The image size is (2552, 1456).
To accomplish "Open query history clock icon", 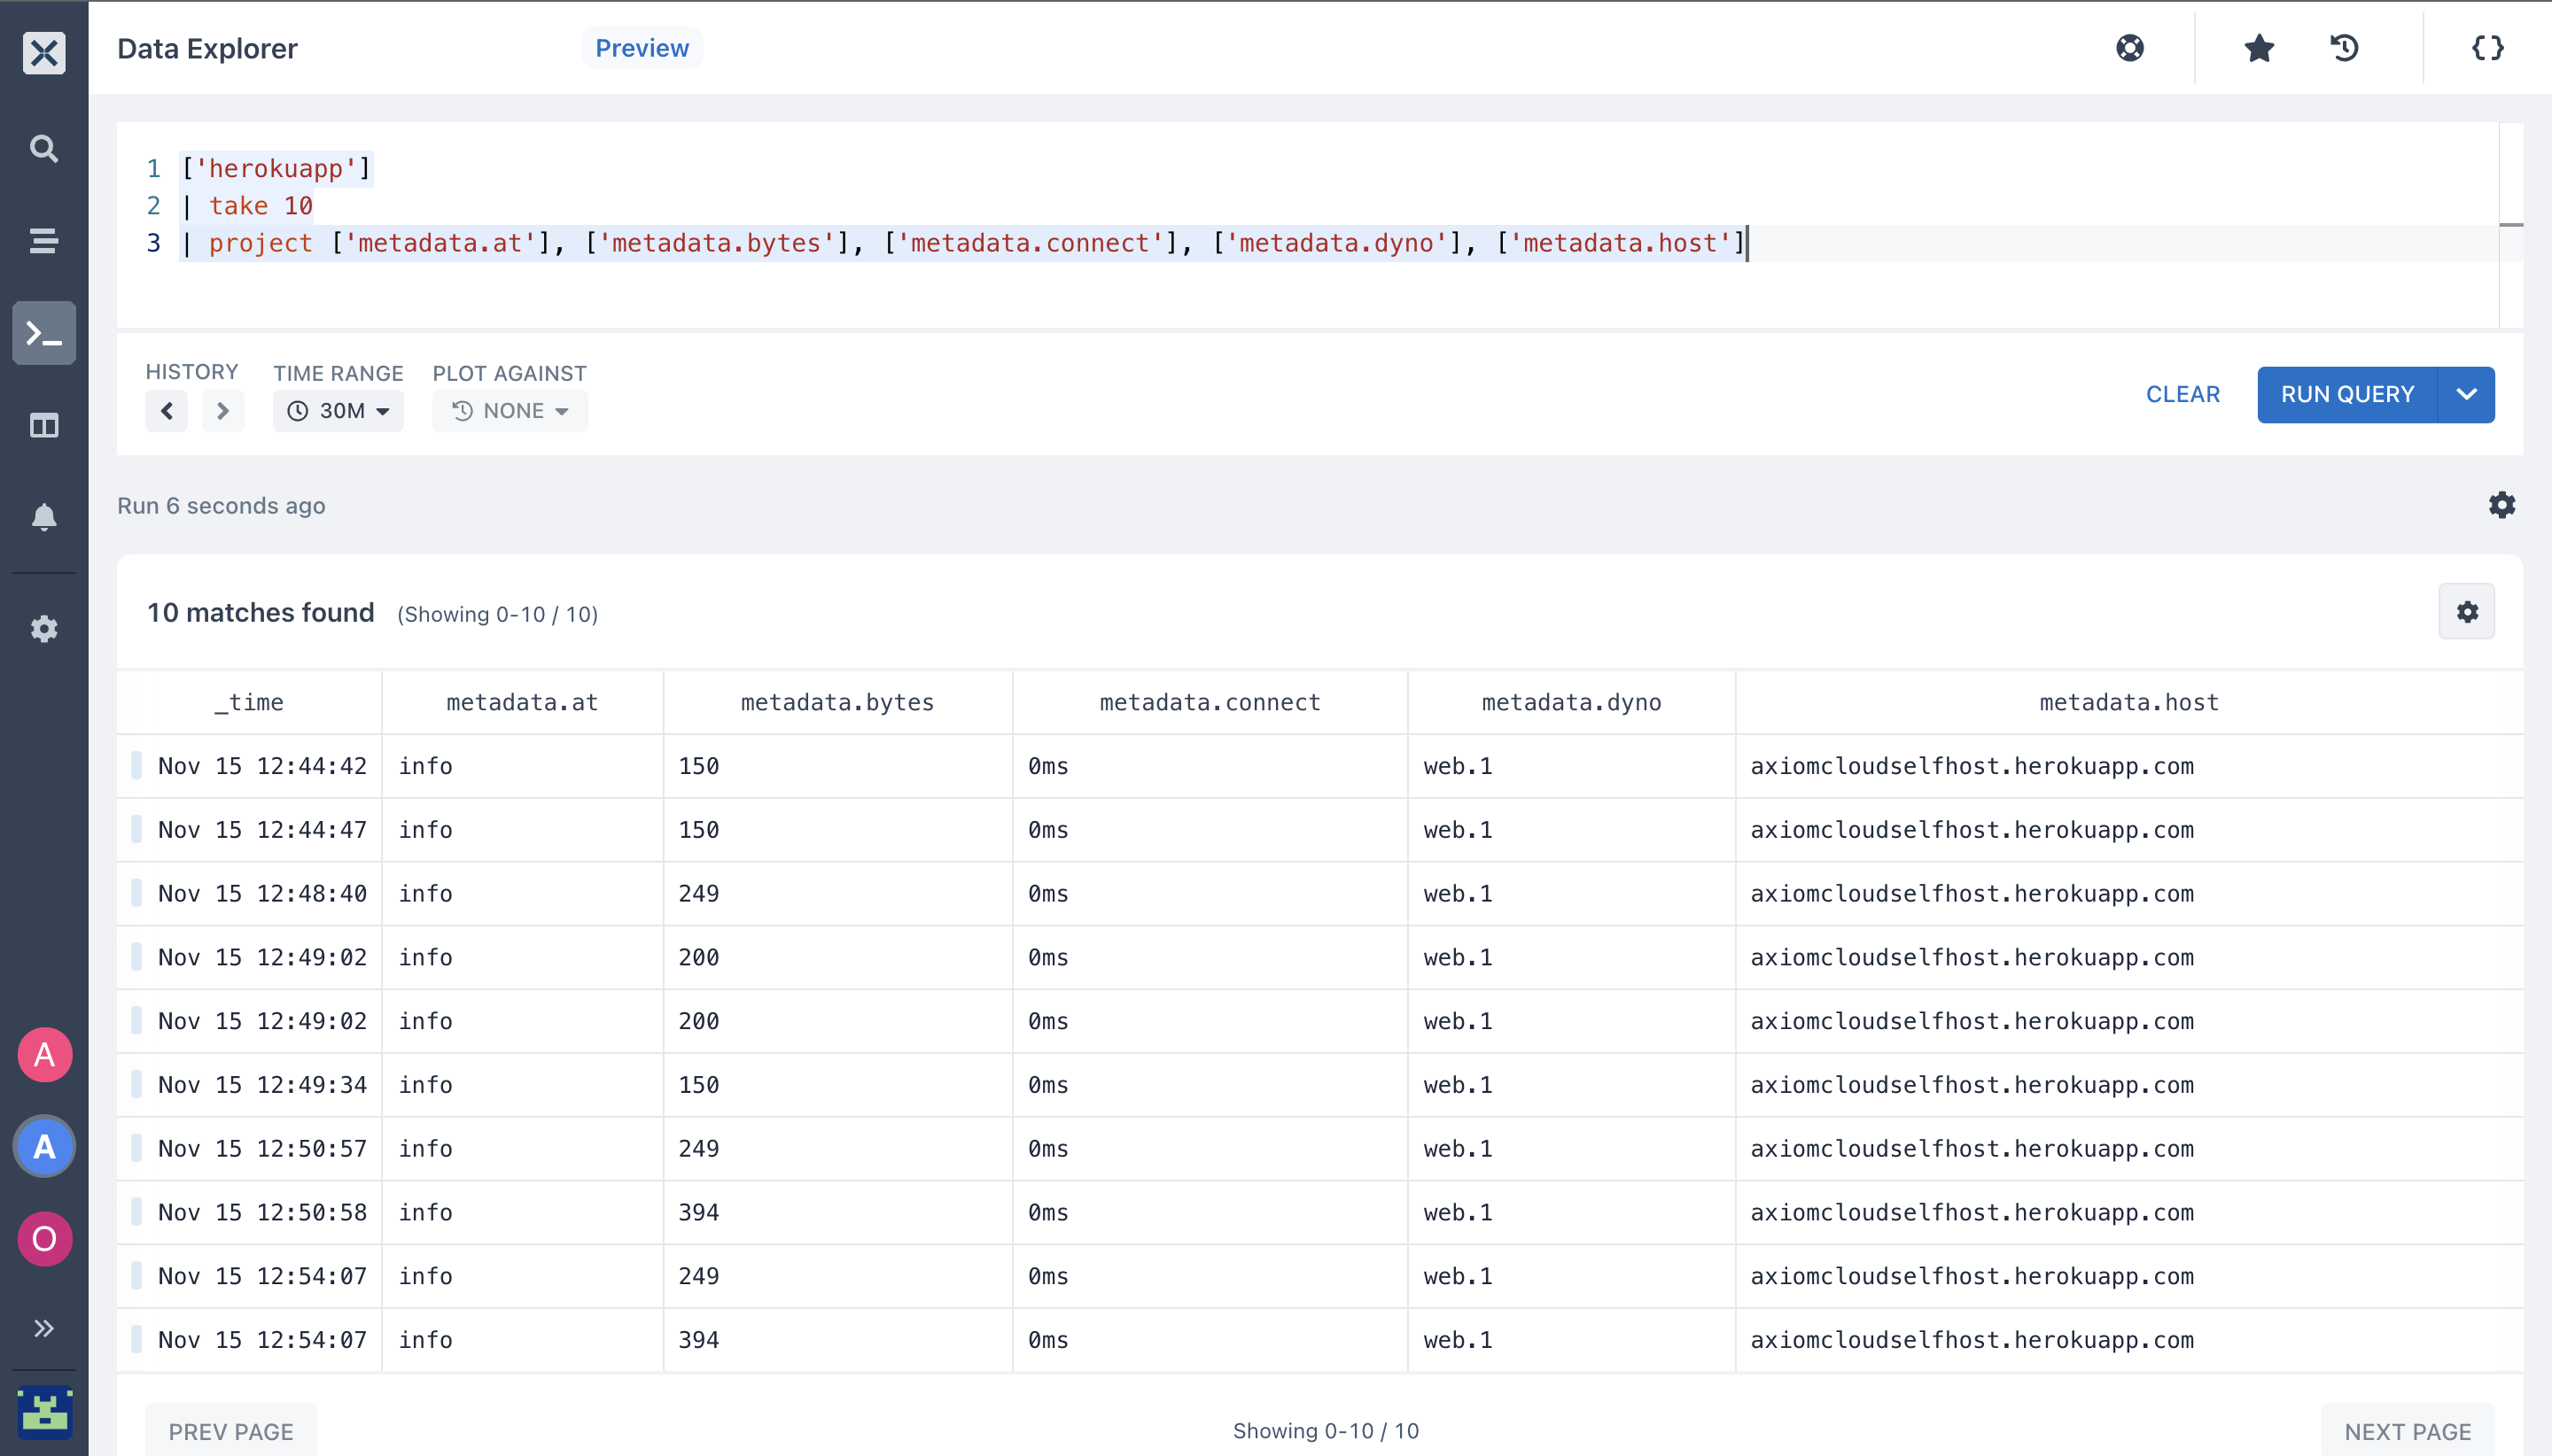I will [x=2345, y=48].
